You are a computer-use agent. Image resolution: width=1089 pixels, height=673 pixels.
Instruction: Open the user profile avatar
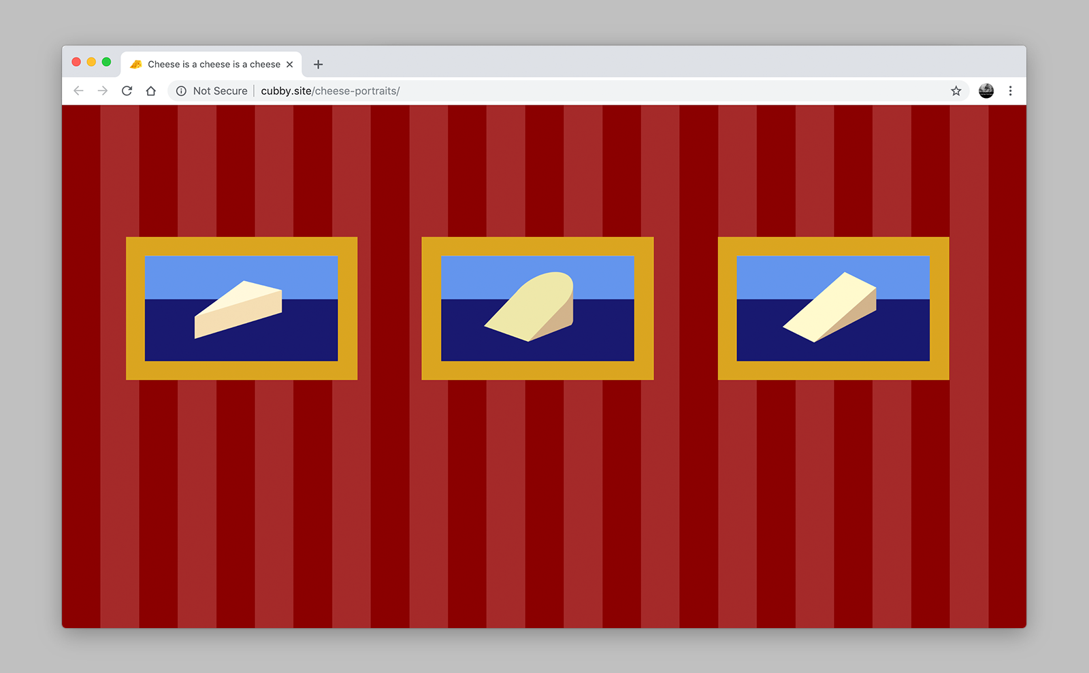pos(986,91)
